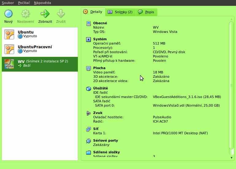Click the Úložiště section disk icon

(x=89, y=88)
